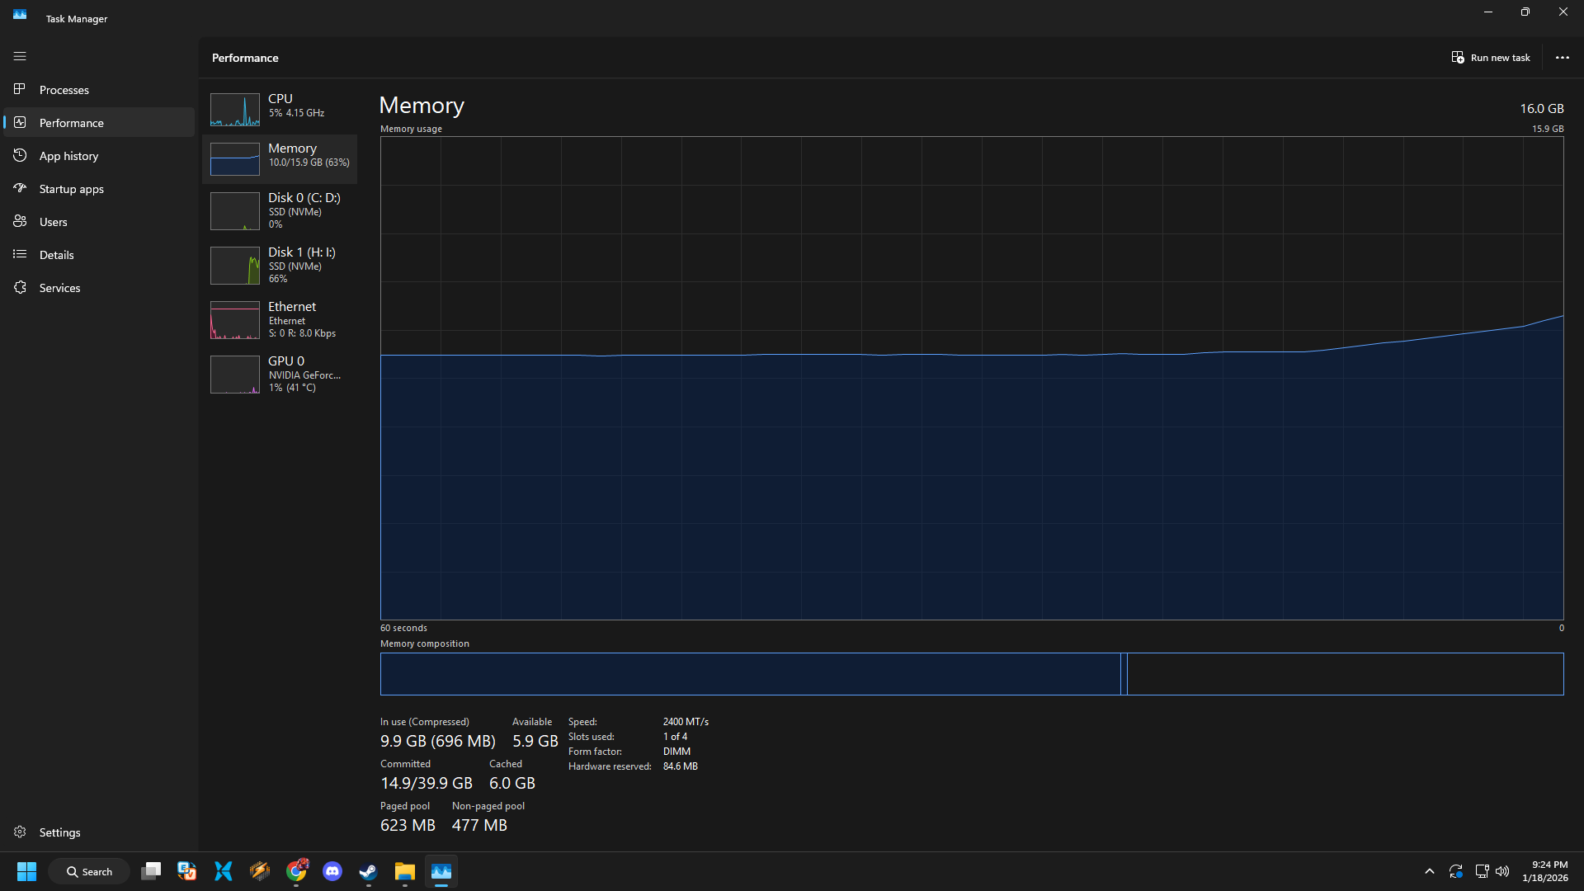
Task: Open the three-dots more options menu
Action: [x=1562, y=58]
